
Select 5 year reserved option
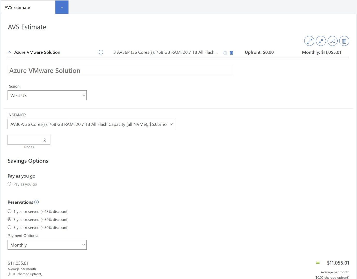point(10,227)
